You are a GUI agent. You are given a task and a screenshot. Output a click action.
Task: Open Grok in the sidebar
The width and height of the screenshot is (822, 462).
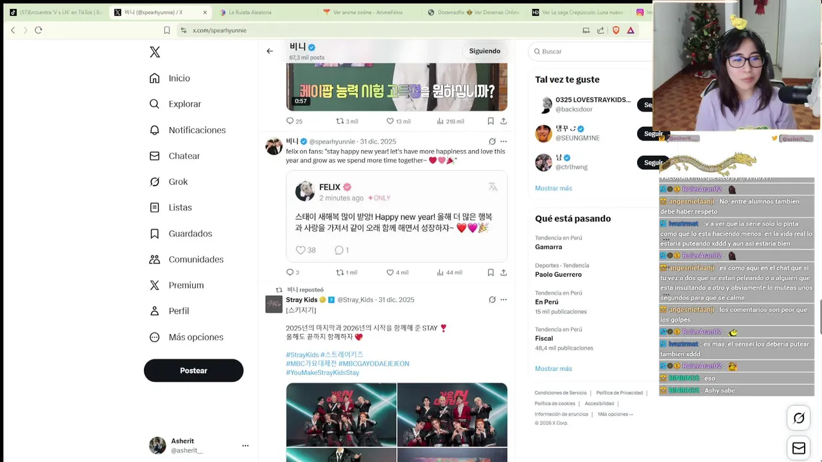tap(168, 182)
